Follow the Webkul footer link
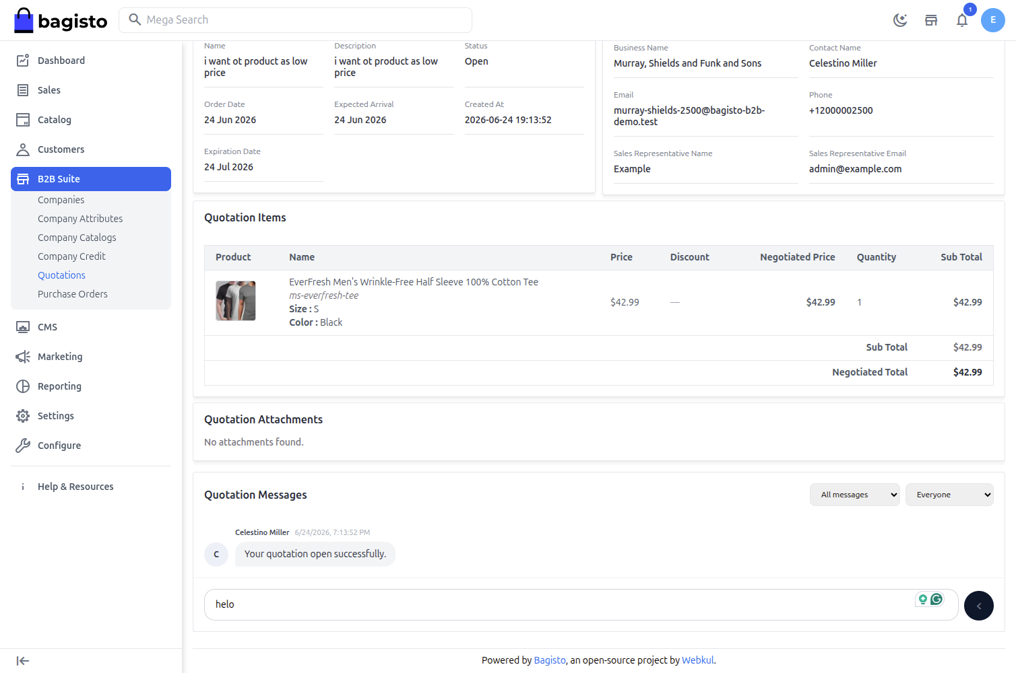The image size is (1016, 673). [697, 660]
